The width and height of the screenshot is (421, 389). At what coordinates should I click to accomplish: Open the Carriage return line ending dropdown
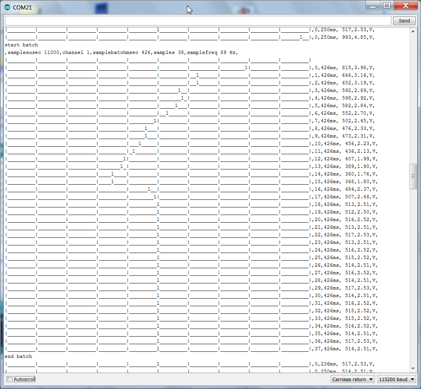pos(352,379)
